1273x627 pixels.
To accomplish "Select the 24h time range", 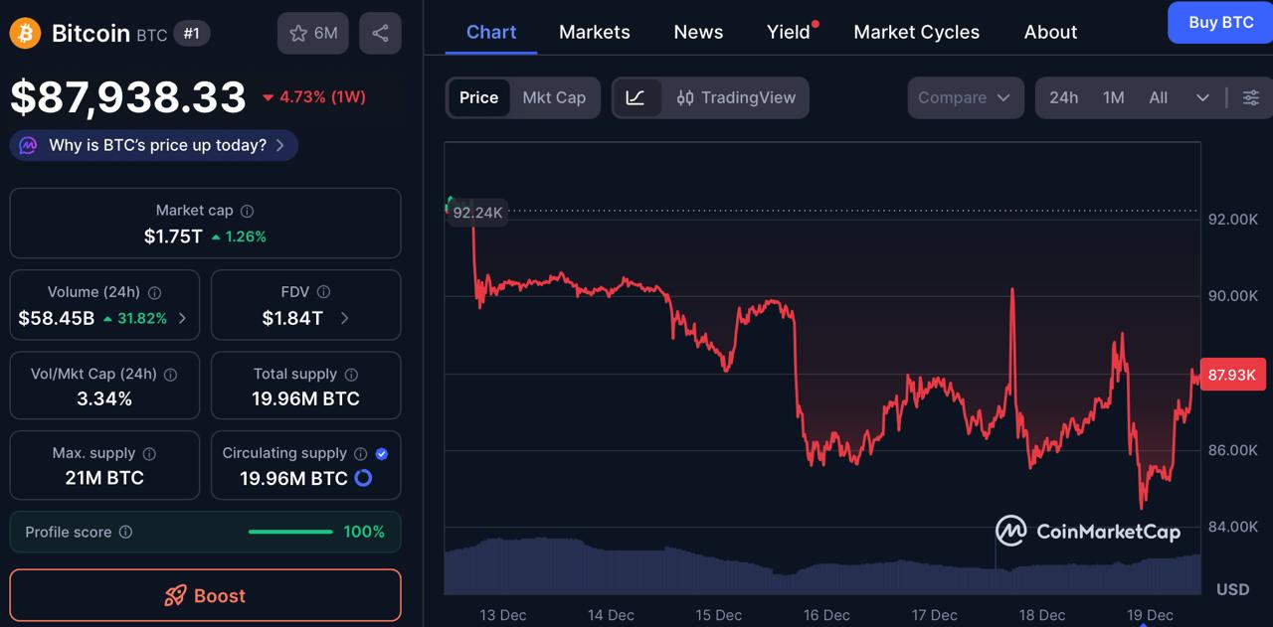I will [1062, 97].
